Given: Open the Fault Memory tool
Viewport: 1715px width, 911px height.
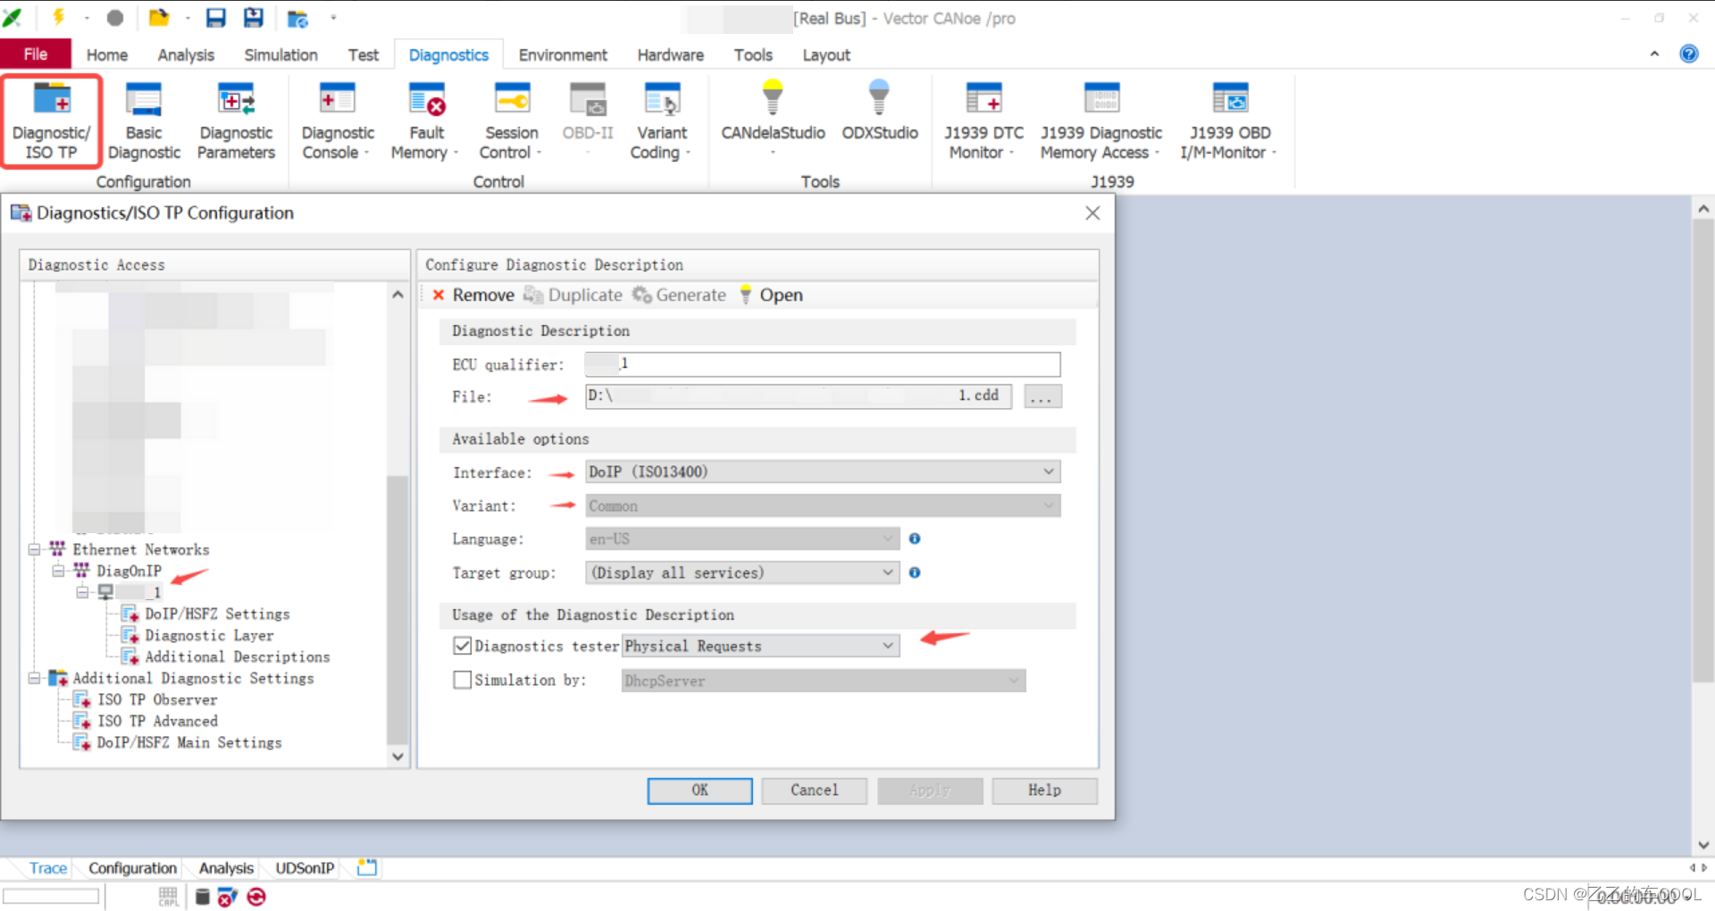Looking at the screenshot, I should (426, 121).
